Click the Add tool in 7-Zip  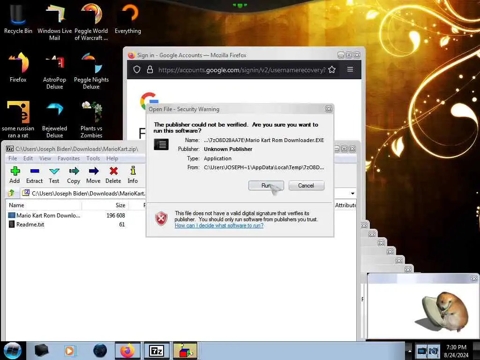pyautogui.click(x=15, y=175)
